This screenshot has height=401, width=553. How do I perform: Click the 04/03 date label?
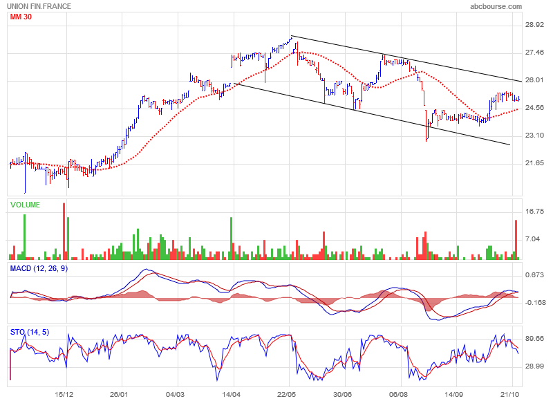click(175, 394)
